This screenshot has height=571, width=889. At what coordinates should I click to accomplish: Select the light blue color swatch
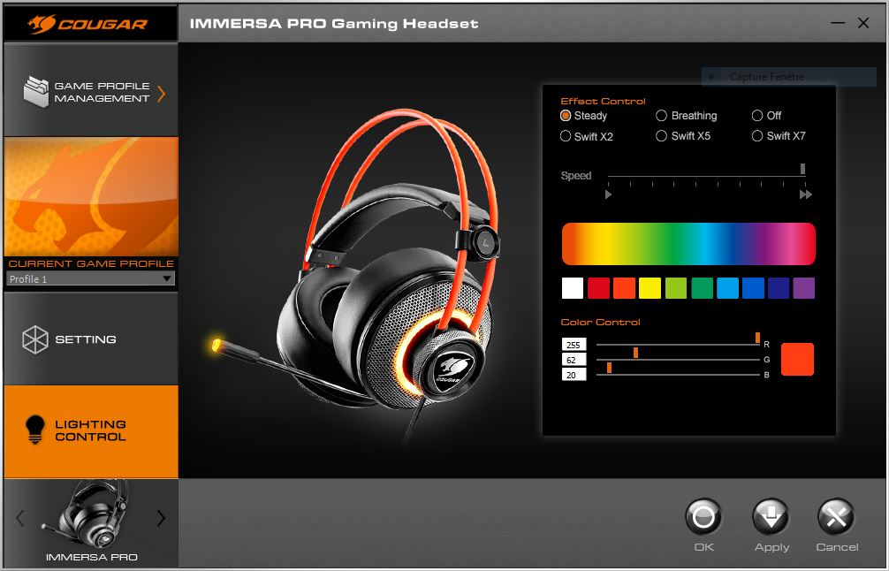pos(727,288)
